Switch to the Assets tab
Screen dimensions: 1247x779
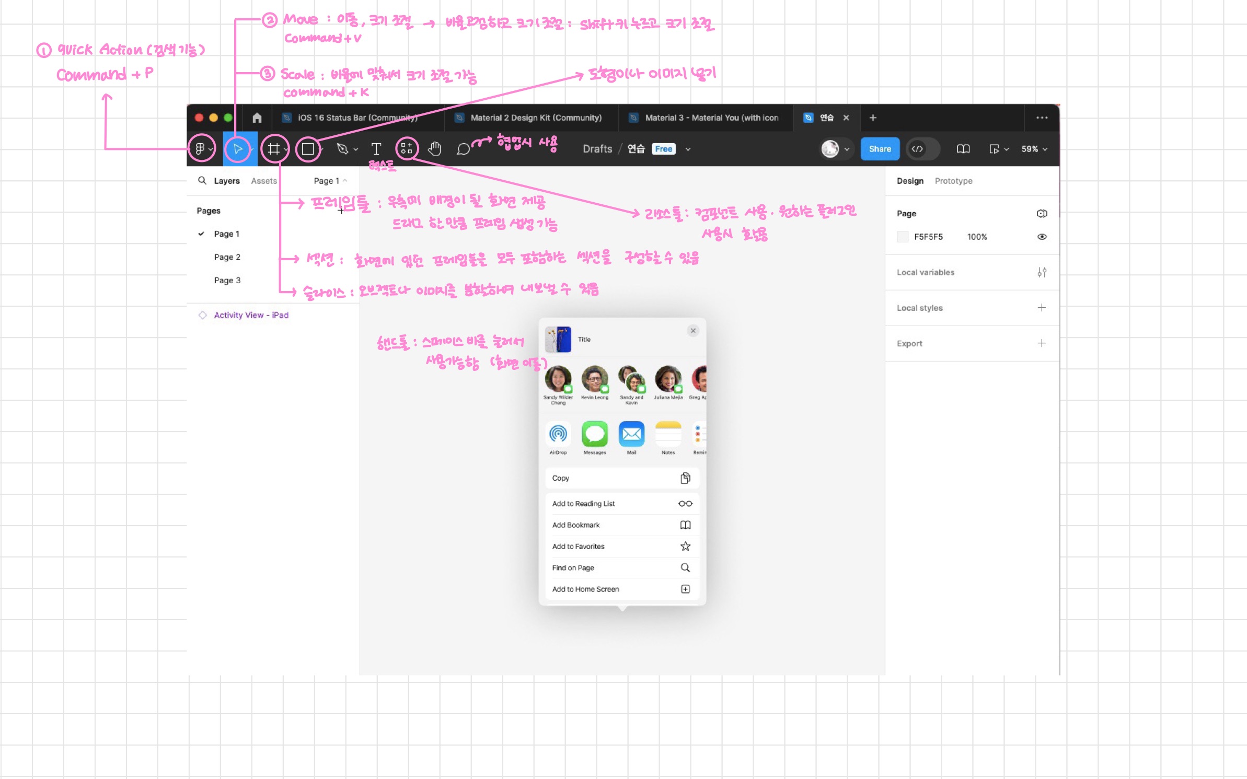263,181
